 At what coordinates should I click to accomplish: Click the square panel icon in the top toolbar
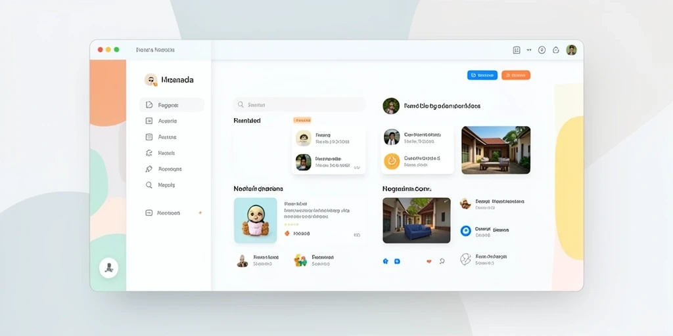click(x=517, y=50)
